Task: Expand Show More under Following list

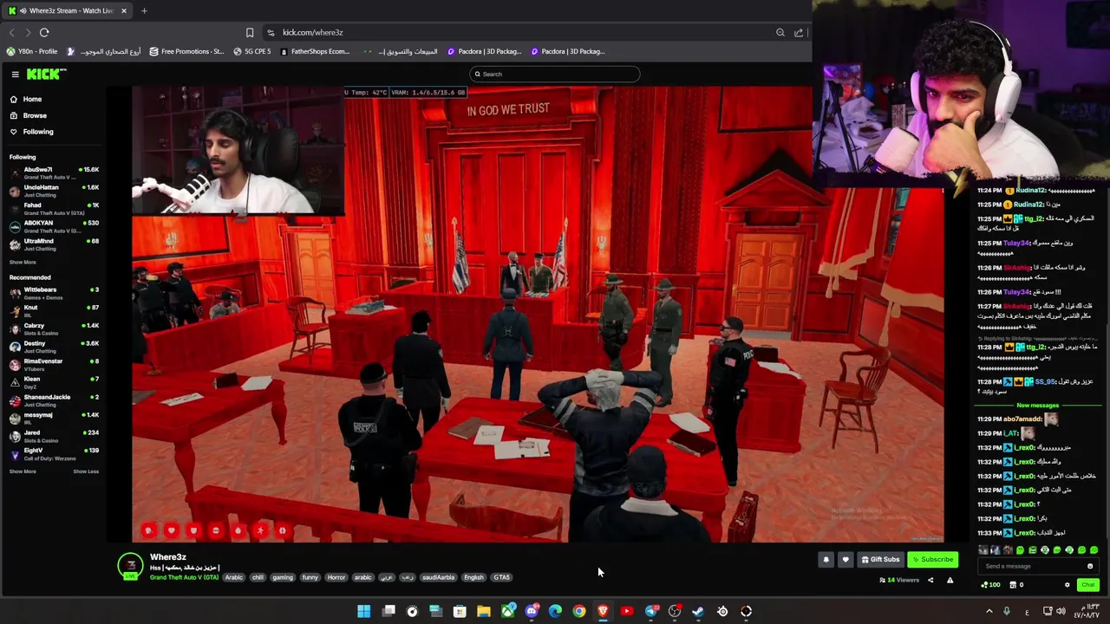Action: point(23,262)
